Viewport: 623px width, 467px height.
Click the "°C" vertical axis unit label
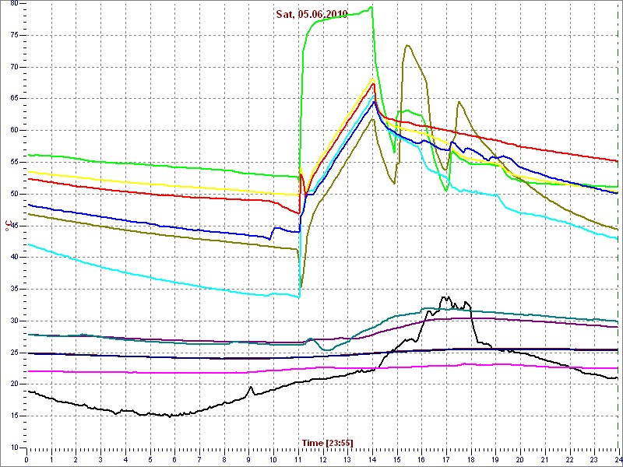[8, 226]
